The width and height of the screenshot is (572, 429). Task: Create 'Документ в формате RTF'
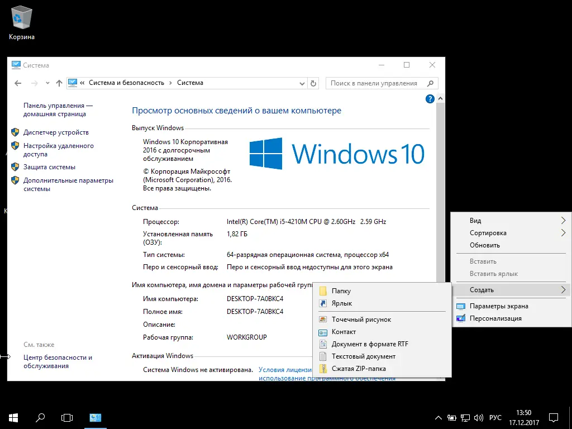[x=382, y=344]
